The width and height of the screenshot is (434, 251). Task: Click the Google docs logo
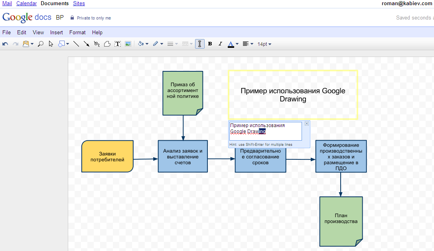[27, 18]
